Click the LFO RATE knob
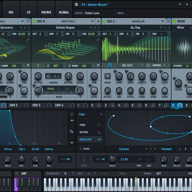 [113, 159]
